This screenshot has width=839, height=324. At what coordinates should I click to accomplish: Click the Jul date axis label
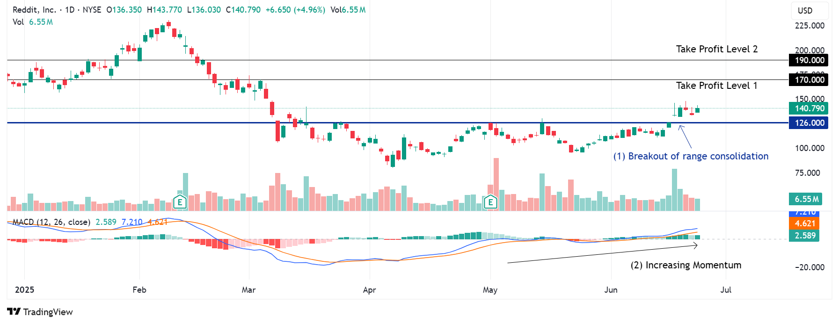pyautogui.click(x=726, y=290)
